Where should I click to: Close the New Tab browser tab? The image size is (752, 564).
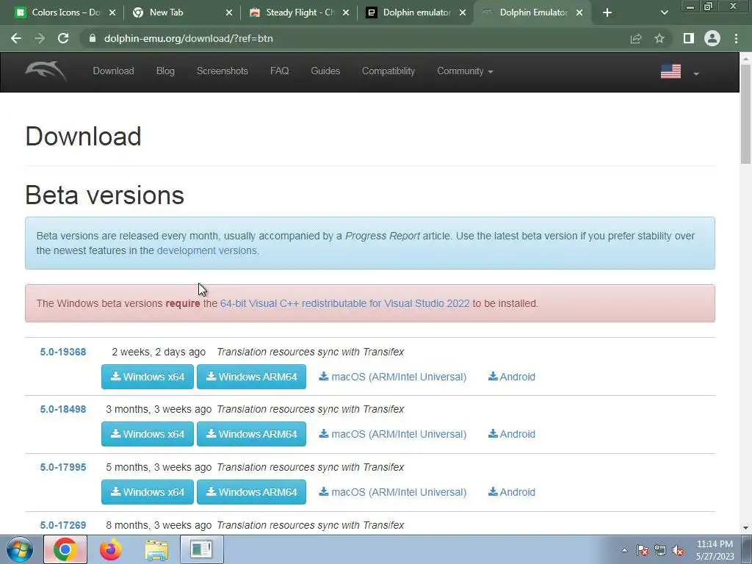pos(229,12)
